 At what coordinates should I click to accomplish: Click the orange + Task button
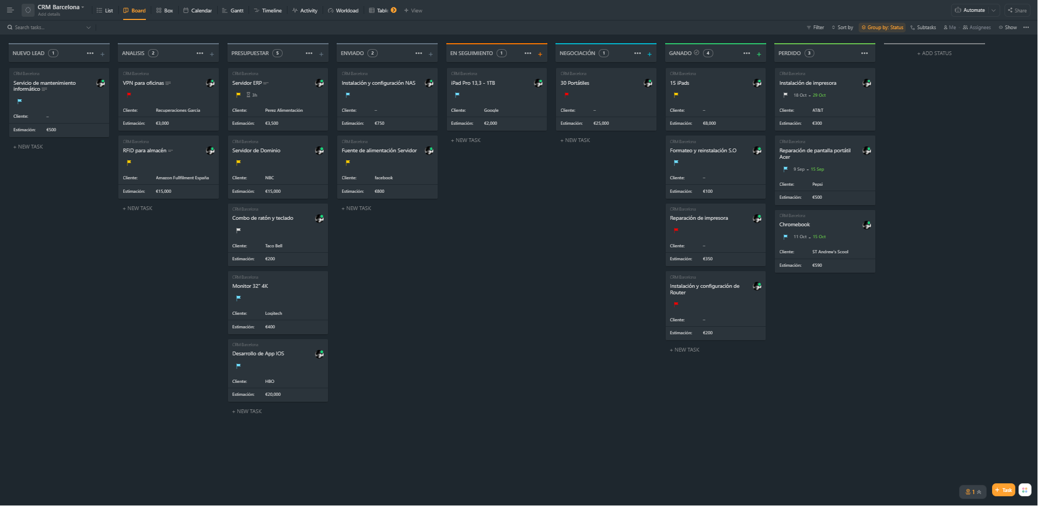(x=1003, y=490)
